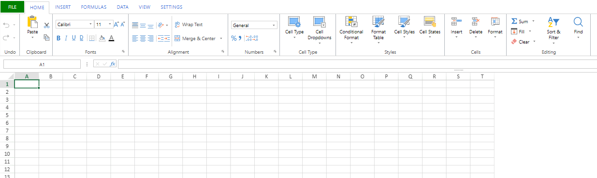Open the Fill dropdown arrow
The height and width of the screenshot is (178, 597).
[530, 31]
